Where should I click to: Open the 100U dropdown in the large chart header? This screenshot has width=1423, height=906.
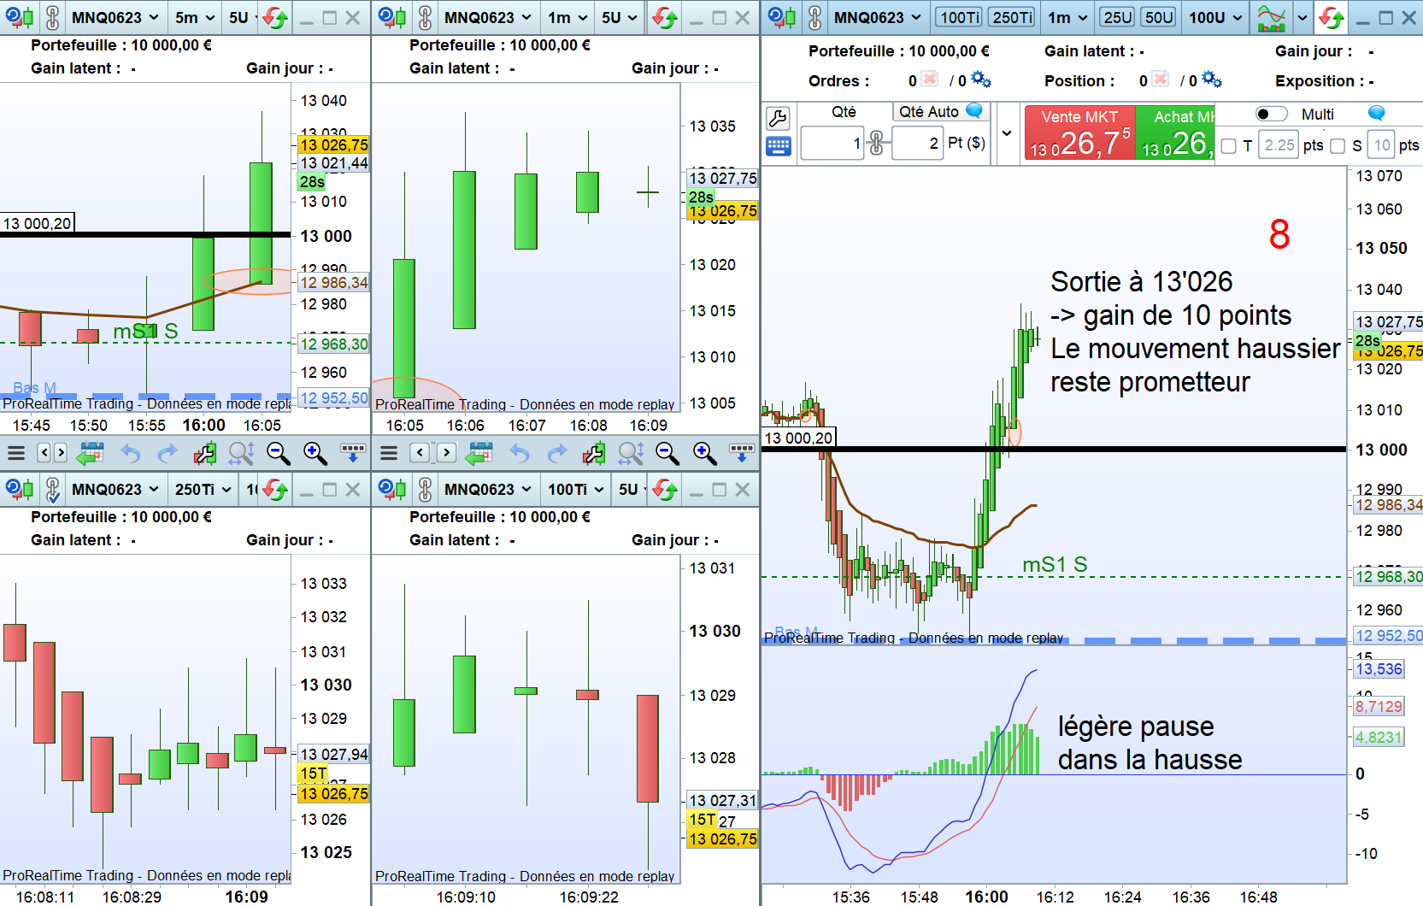pos(1215,17)
